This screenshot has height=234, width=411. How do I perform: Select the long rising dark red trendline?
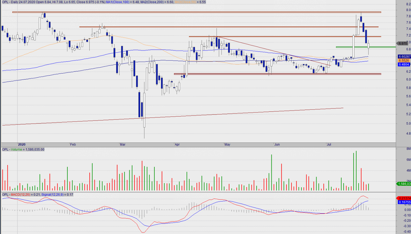pos(172,116)
